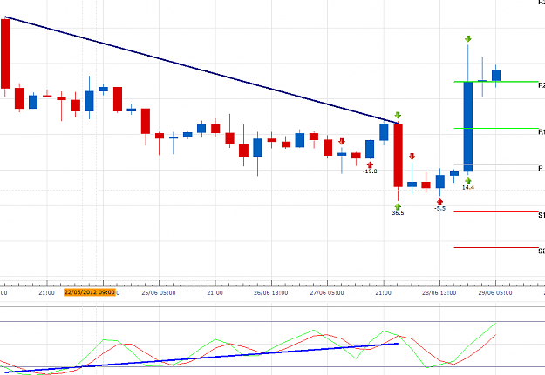Click the 26/06 13:00 time axis label
Image resolution: width=545 pixels, height=375 pixels.
[271, 293]
